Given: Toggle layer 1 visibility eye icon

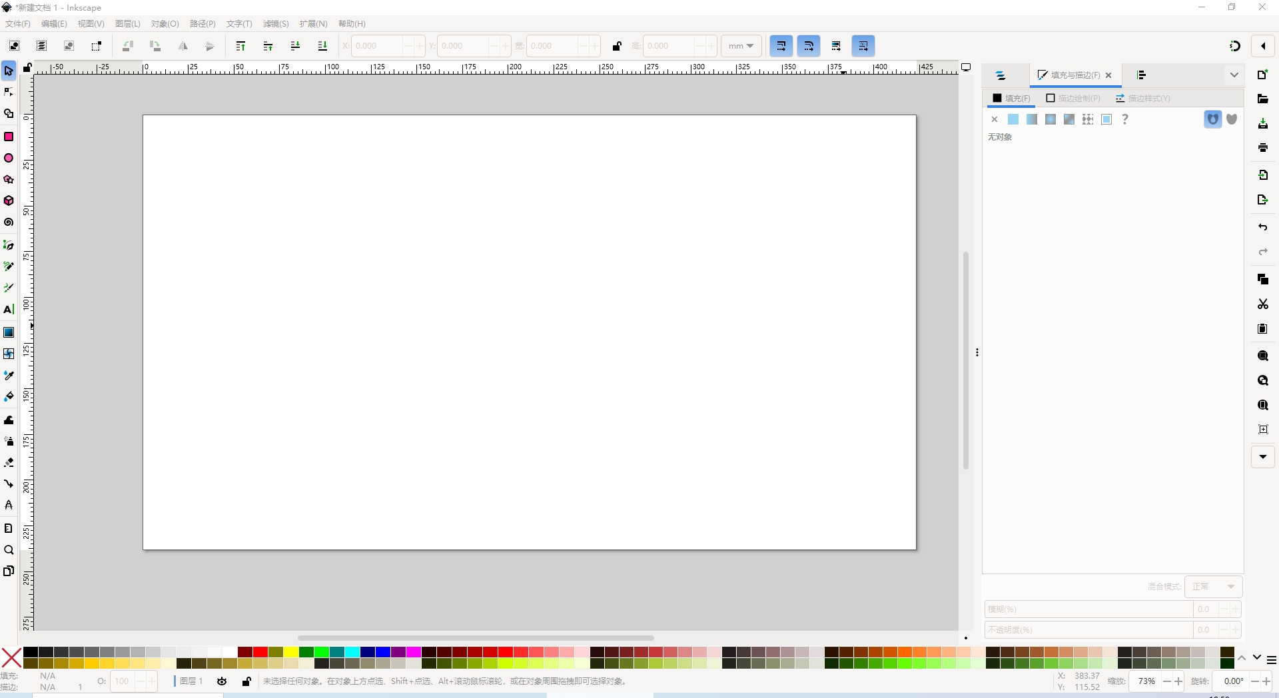Looking at the screenshot, I should [x=222, y=681].
